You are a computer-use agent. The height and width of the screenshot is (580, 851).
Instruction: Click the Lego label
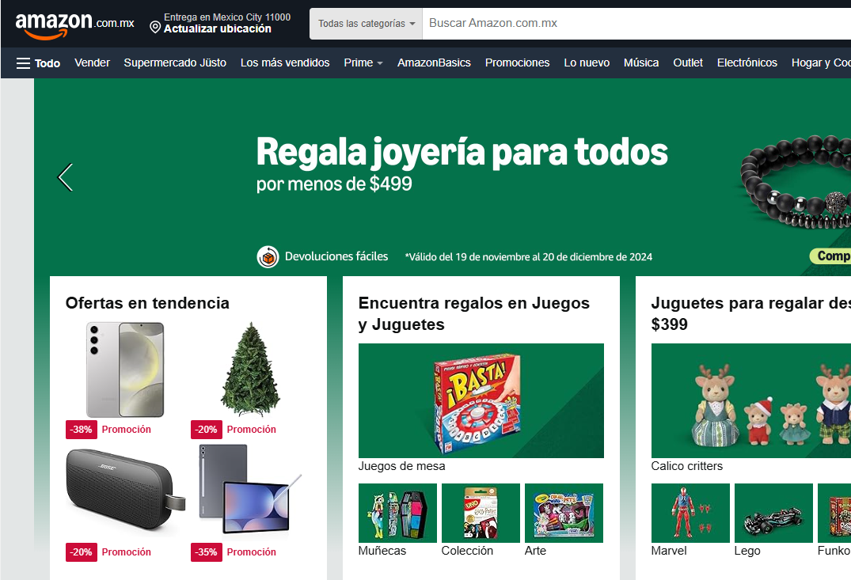(x=747, y=551)
